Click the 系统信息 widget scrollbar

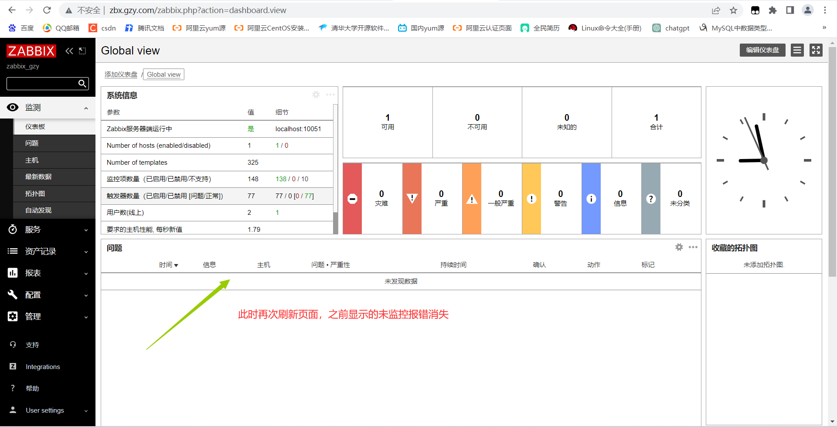pos(335,169)
